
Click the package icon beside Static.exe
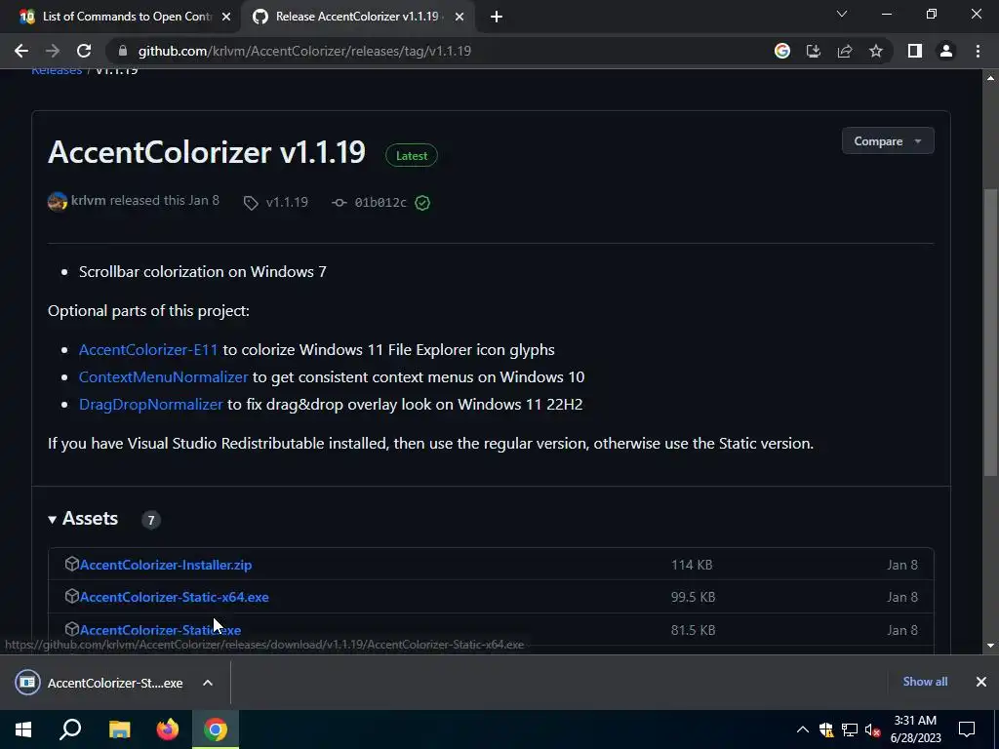72,629
